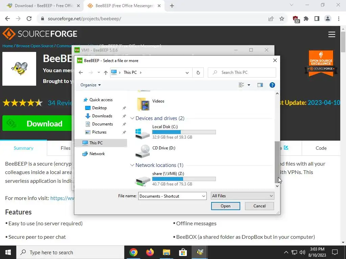The image size is (346, 259).
Task: Select Local Disk (C:) drive
Action: coord(176,132)
